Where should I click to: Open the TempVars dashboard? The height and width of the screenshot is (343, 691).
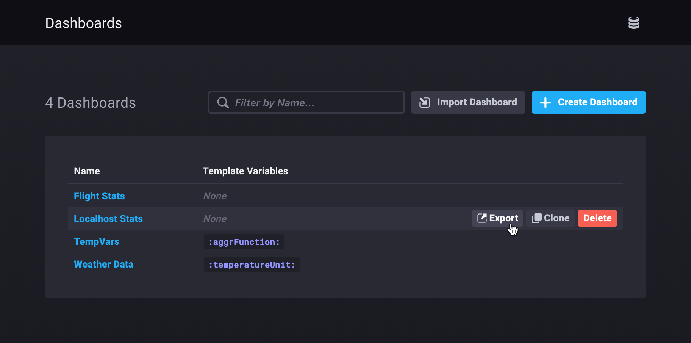coord(96,241)
